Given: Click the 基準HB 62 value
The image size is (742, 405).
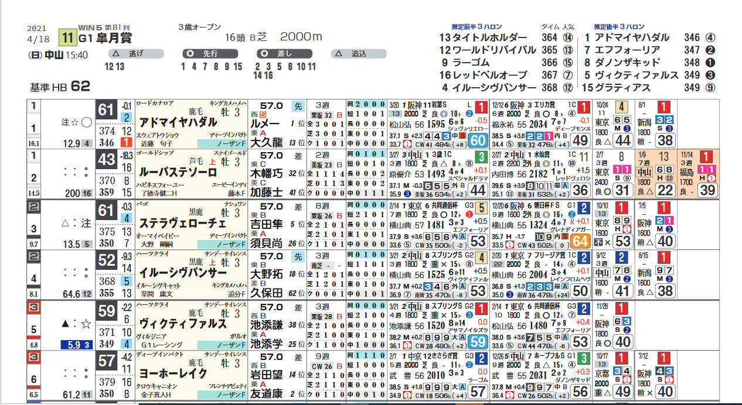Looking at the screenshot, I should [x=60, y=87].
